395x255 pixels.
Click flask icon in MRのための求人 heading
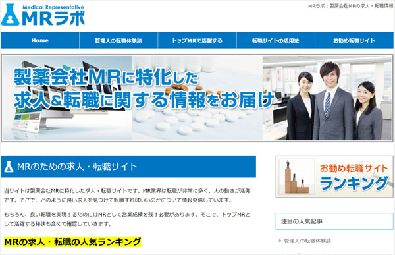[9, 167]
